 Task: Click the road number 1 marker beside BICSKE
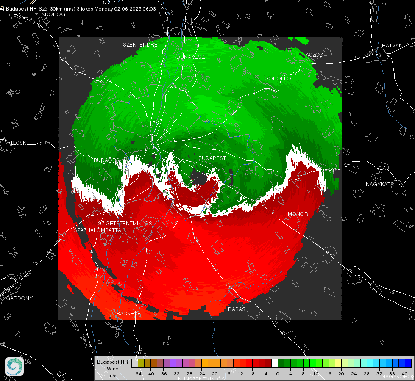coord(41,144)
